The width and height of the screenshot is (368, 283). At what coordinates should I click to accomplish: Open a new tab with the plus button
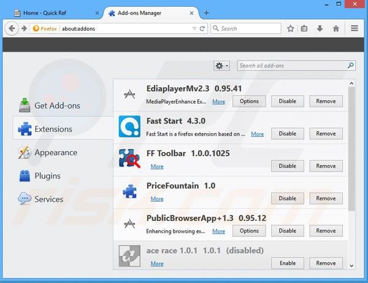[206, 13]
